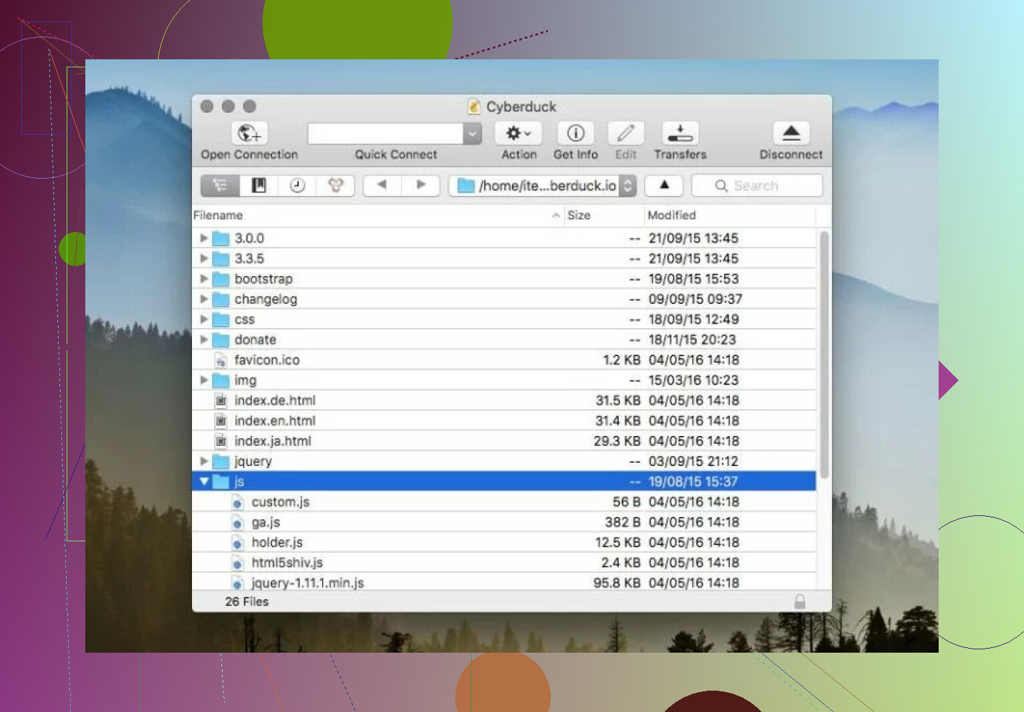1024x712 pixels.
Task: Click the Open Connection globe icon
Action: click(249, 133)
